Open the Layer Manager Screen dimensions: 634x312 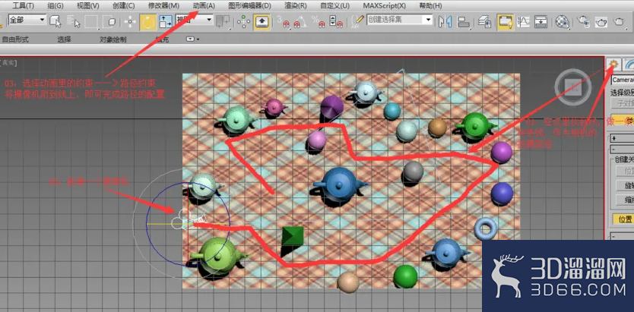click(484, 22)
